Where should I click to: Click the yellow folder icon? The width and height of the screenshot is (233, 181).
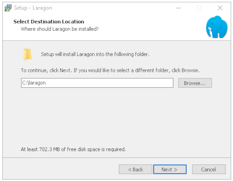27,55
